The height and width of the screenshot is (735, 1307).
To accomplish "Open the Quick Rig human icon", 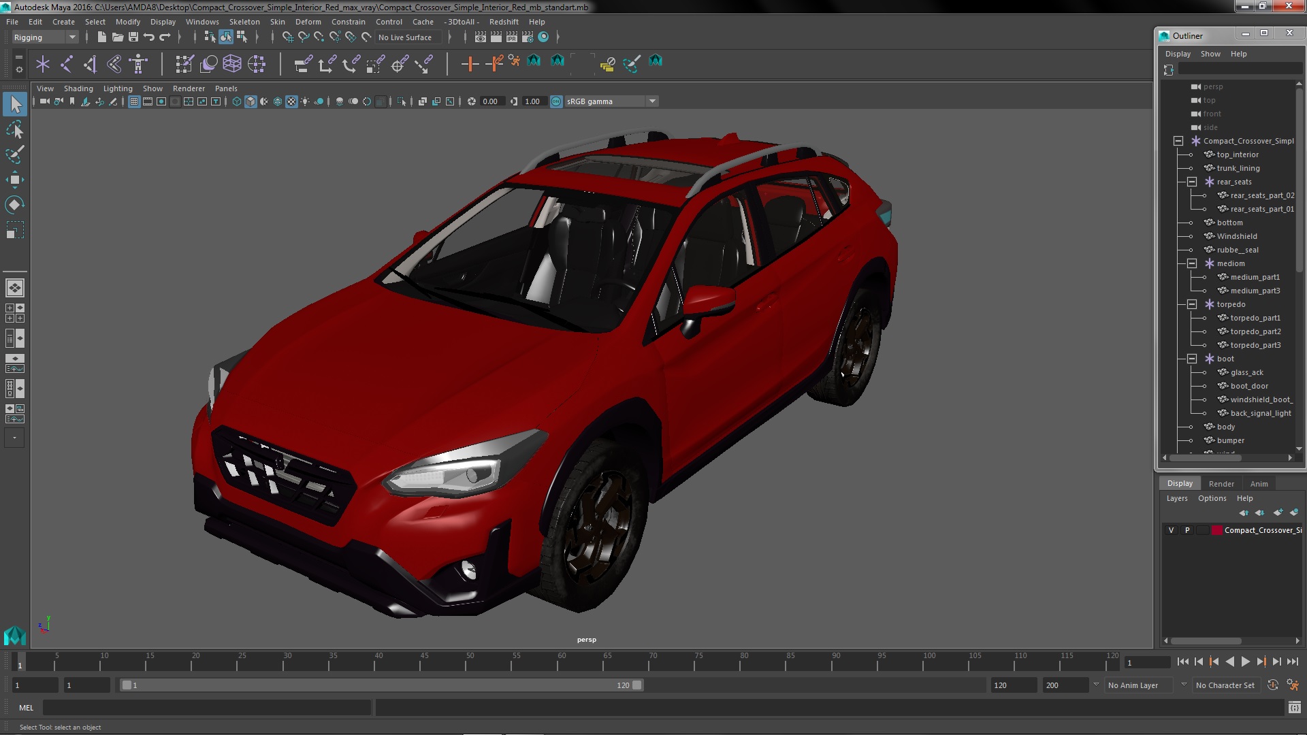I will click(138, 64).
